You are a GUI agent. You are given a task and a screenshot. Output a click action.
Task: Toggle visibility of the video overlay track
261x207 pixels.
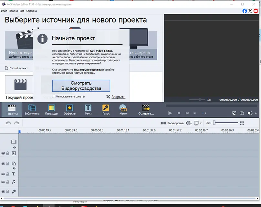(x=3, y=164)
